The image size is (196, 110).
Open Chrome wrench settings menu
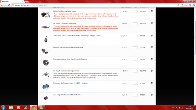tap(194, 5)
